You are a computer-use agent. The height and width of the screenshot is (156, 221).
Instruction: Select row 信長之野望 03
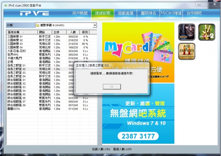tap(52, 73)
